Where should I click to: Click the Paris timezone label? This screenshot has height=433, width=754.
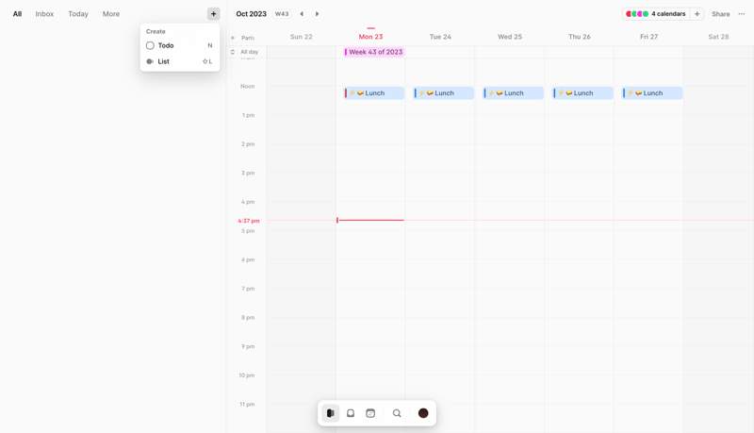[248, 38]
